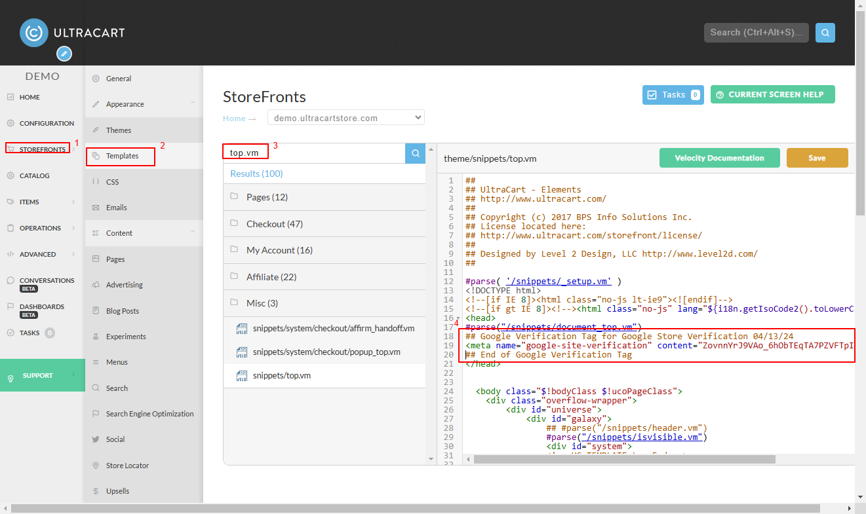866x514 pixels.
Task: Click the Save button
Action: point(817,158)
